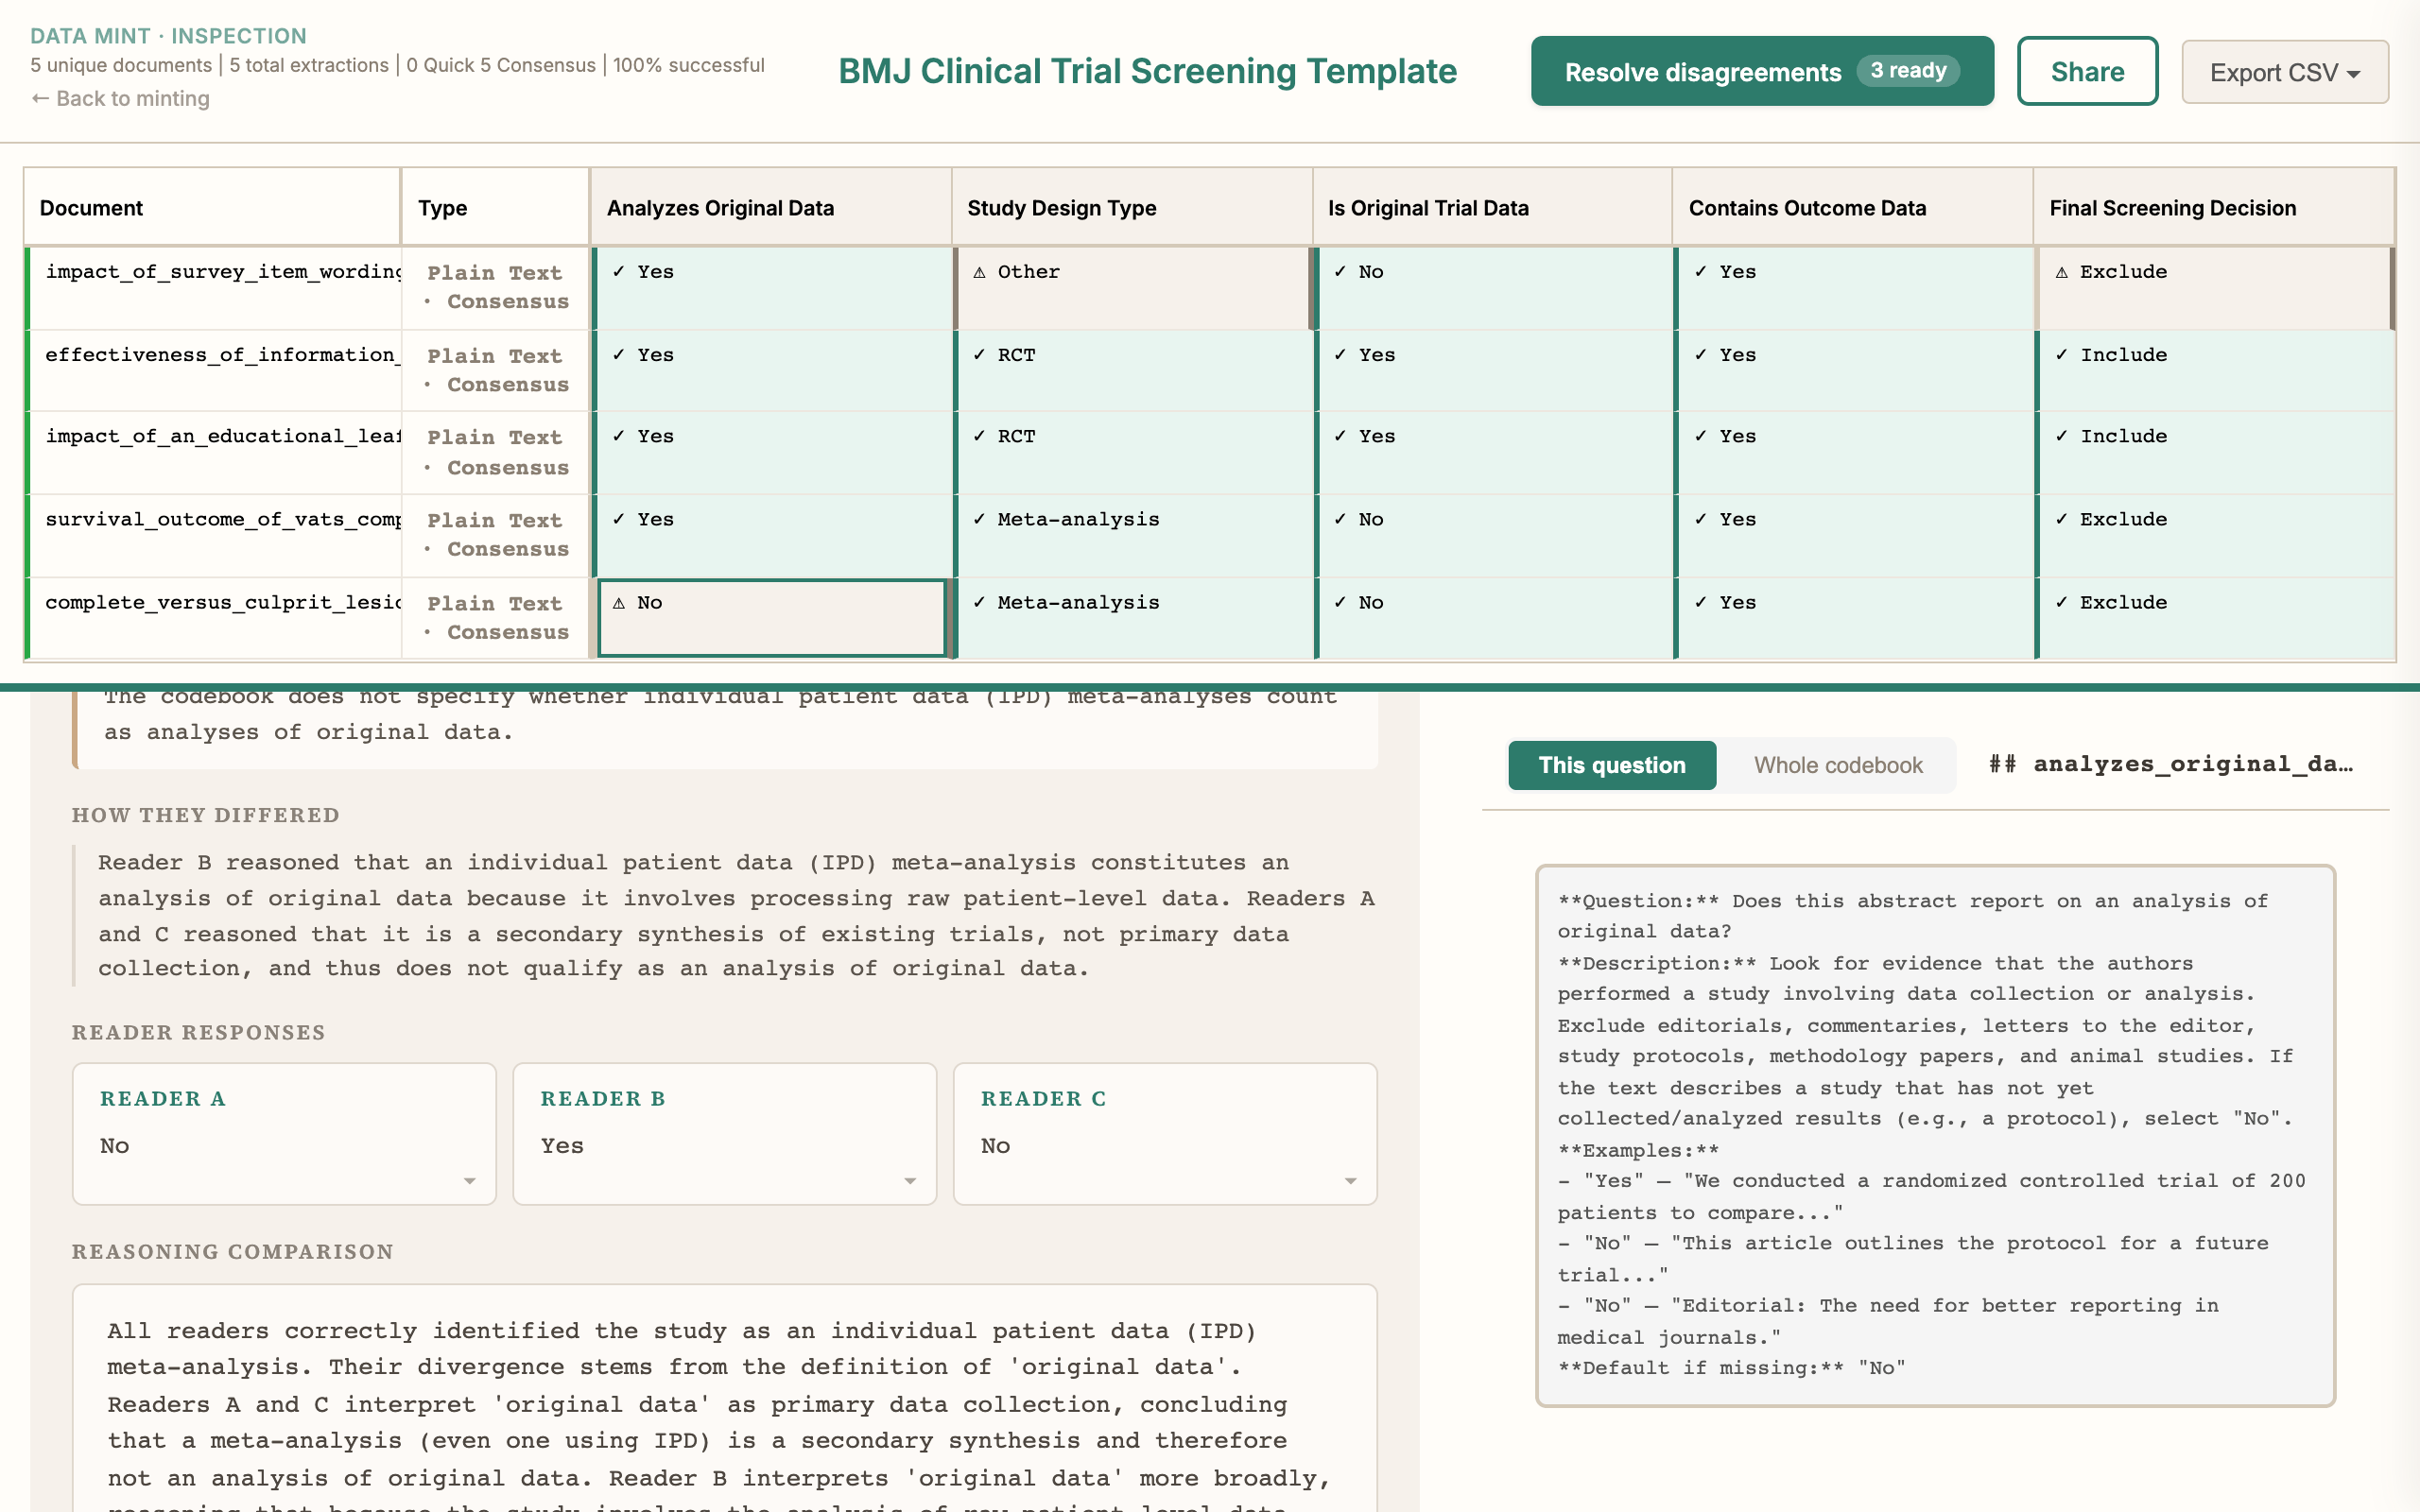Open Reader A response dropdown

pos(284,1134)
